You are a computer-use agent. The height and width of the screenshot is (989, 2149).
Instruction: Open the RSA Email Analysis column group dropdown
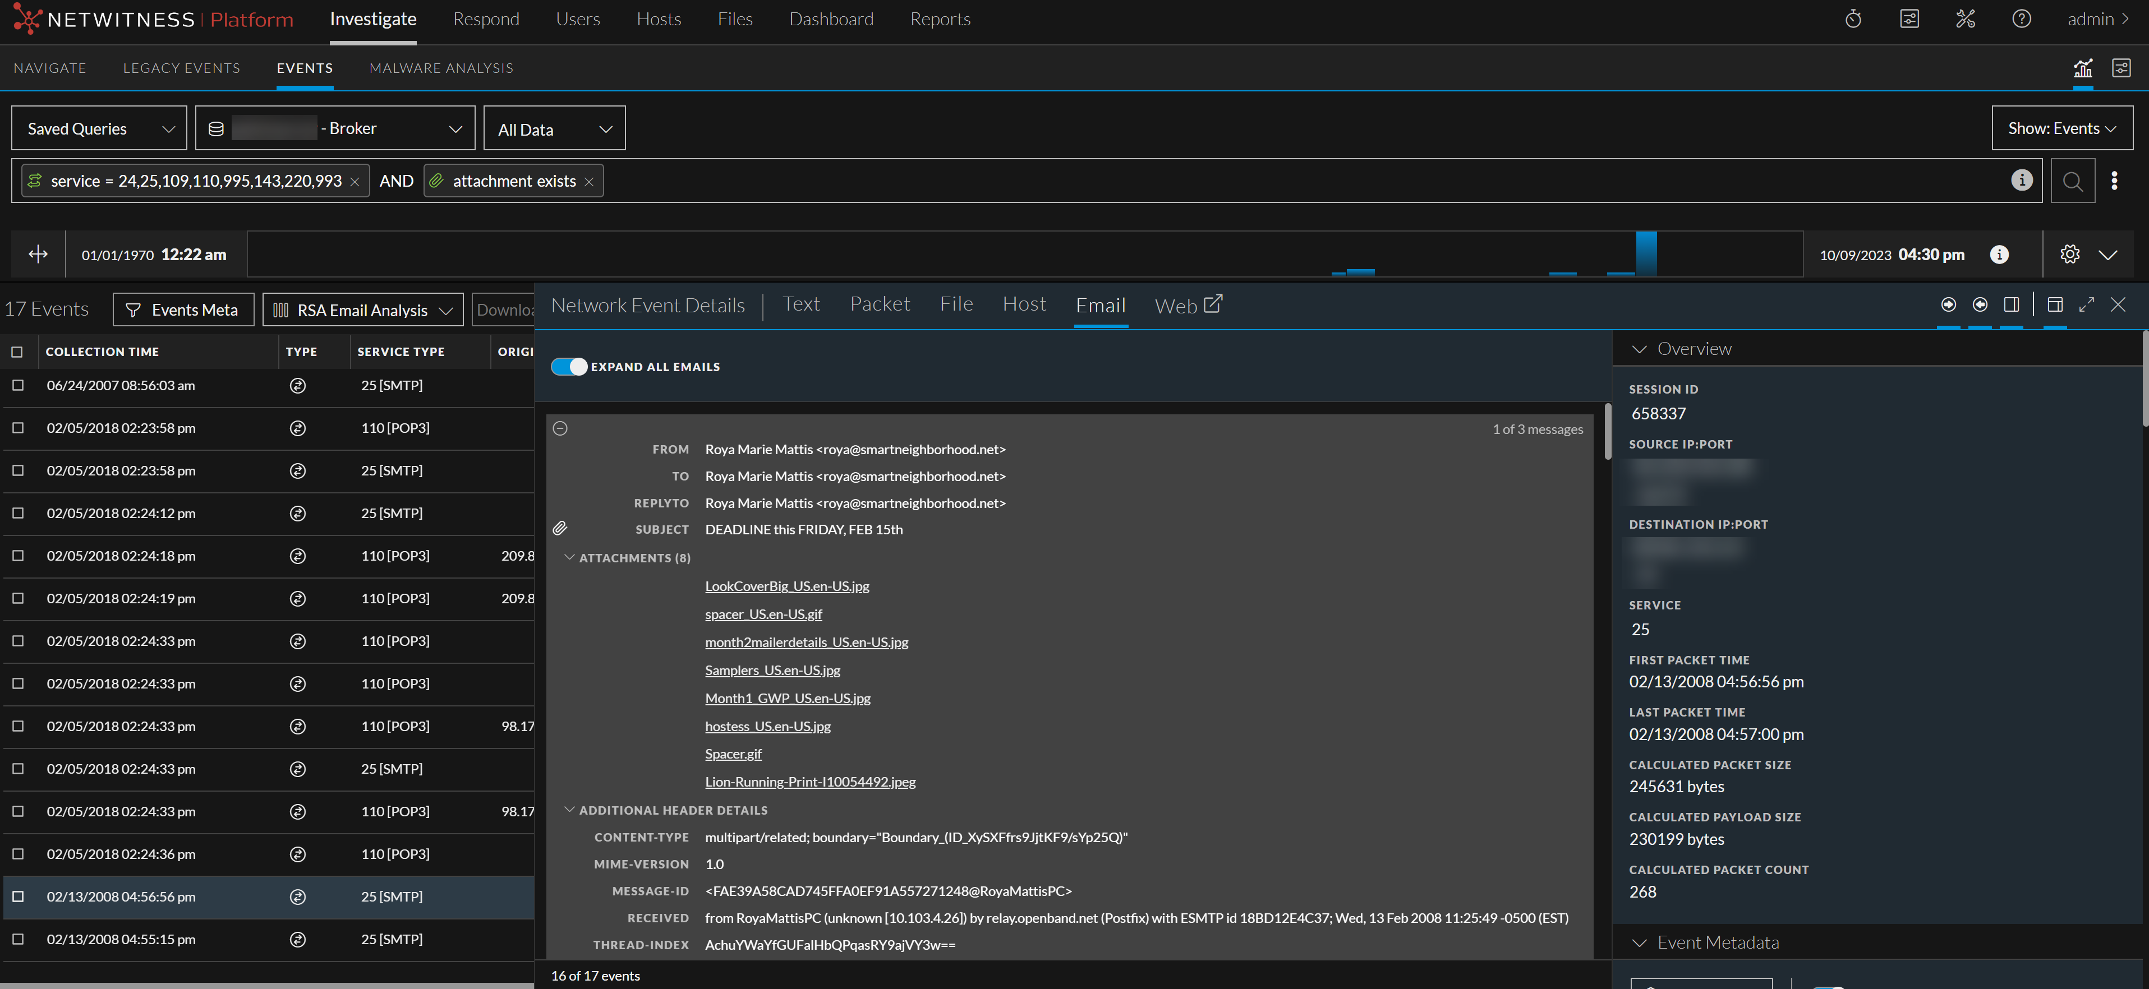[362, 309]
